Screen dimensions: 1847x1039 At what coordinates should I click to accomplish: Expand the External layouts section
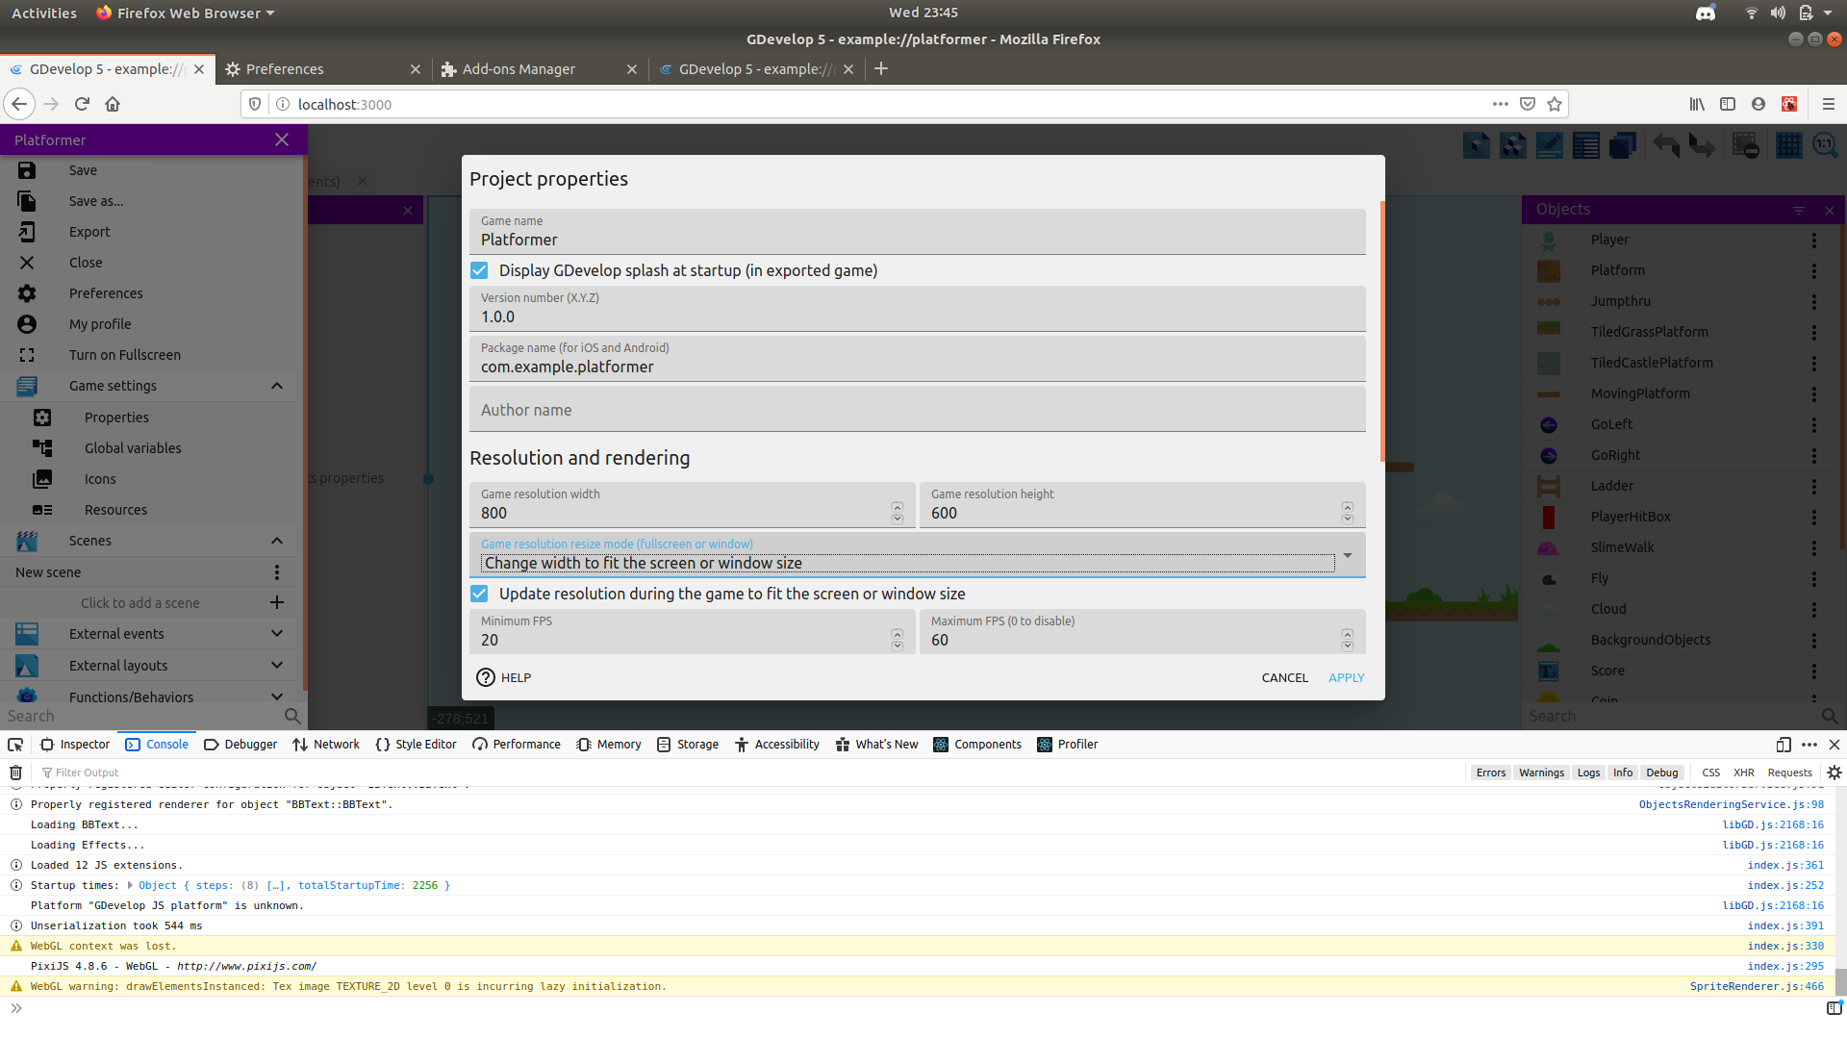click(x=277, y=666)
